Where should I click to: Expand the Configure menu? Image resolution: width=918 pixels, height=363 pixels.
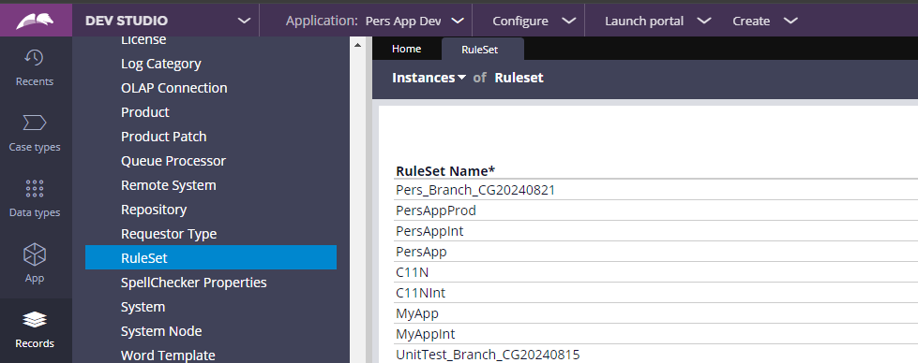tap(534, 21)
